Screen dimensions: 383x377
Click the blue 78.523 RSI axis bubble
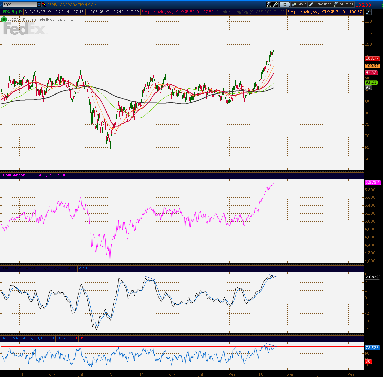click(x=372, y=348)
